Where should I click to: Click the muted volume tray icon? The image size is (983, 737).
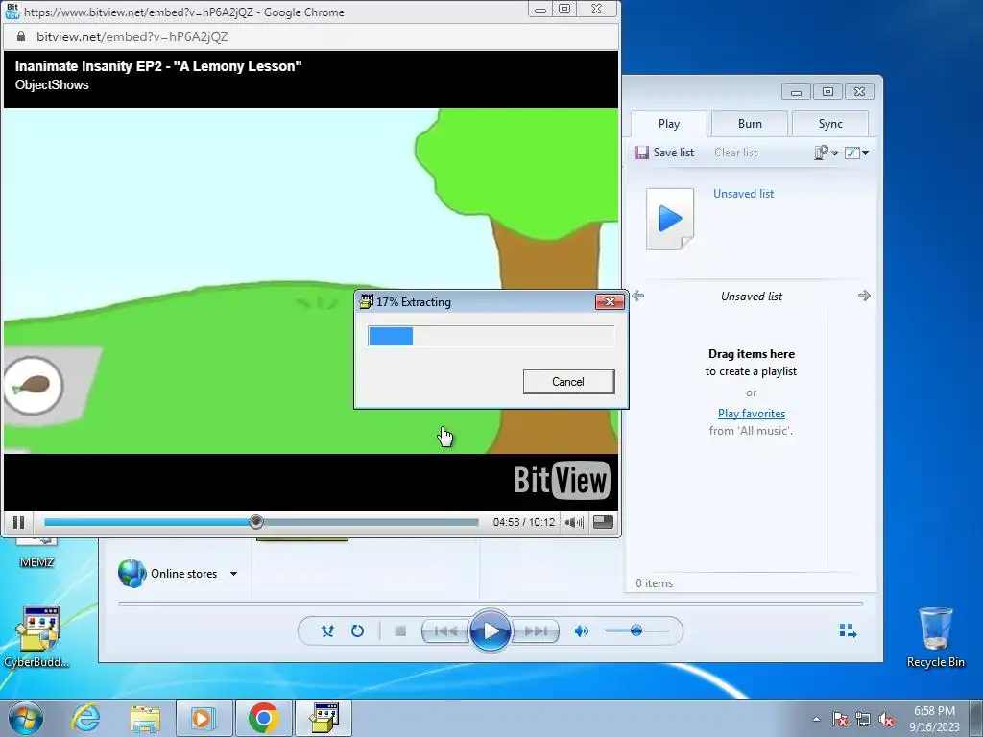click(886, 719)
